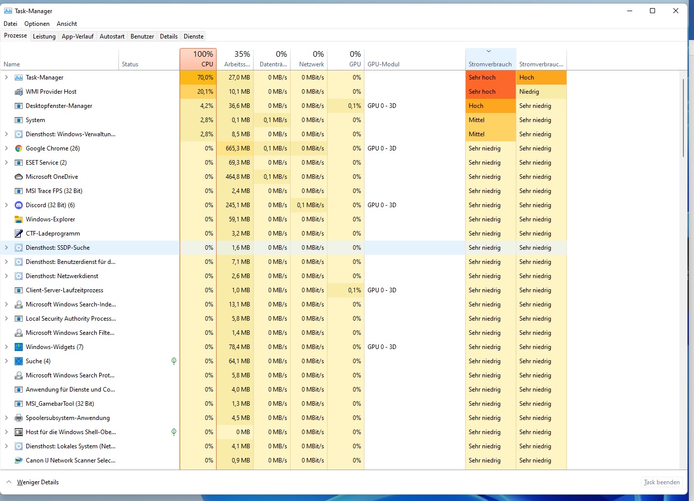Expand the Google Chrome process group
This screenshot has height=501, width=694.
[6, 148]
